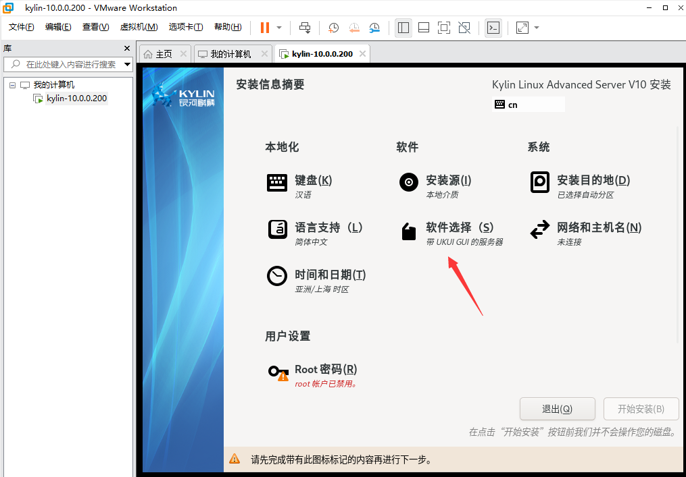Click the 网络和主机名(N) arrows icon
Screen dimensions: 686x477
(x=540, y=229)
